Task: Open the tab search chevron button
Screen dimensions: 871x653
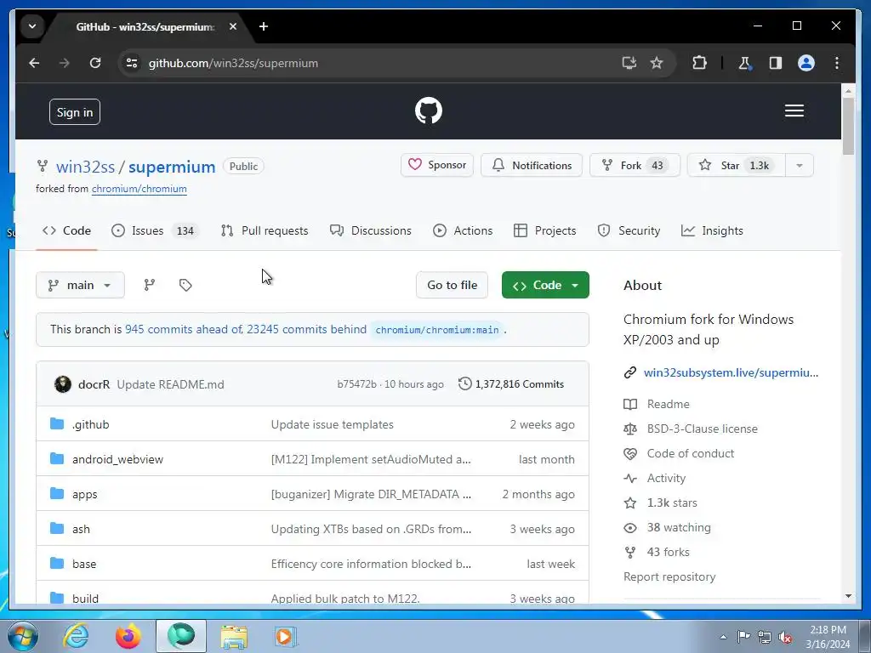Action: click(x=32, y=26)
